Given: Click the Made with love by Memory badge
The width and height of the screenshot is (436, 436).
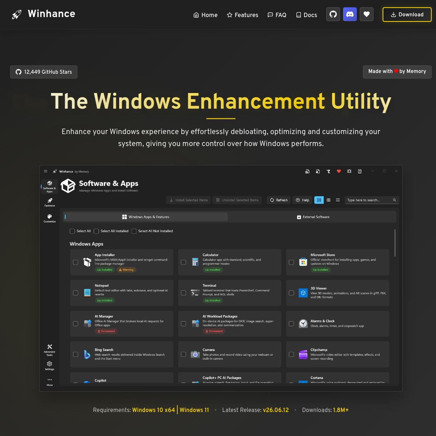Looking at the screenshot, I should [397, 72].
